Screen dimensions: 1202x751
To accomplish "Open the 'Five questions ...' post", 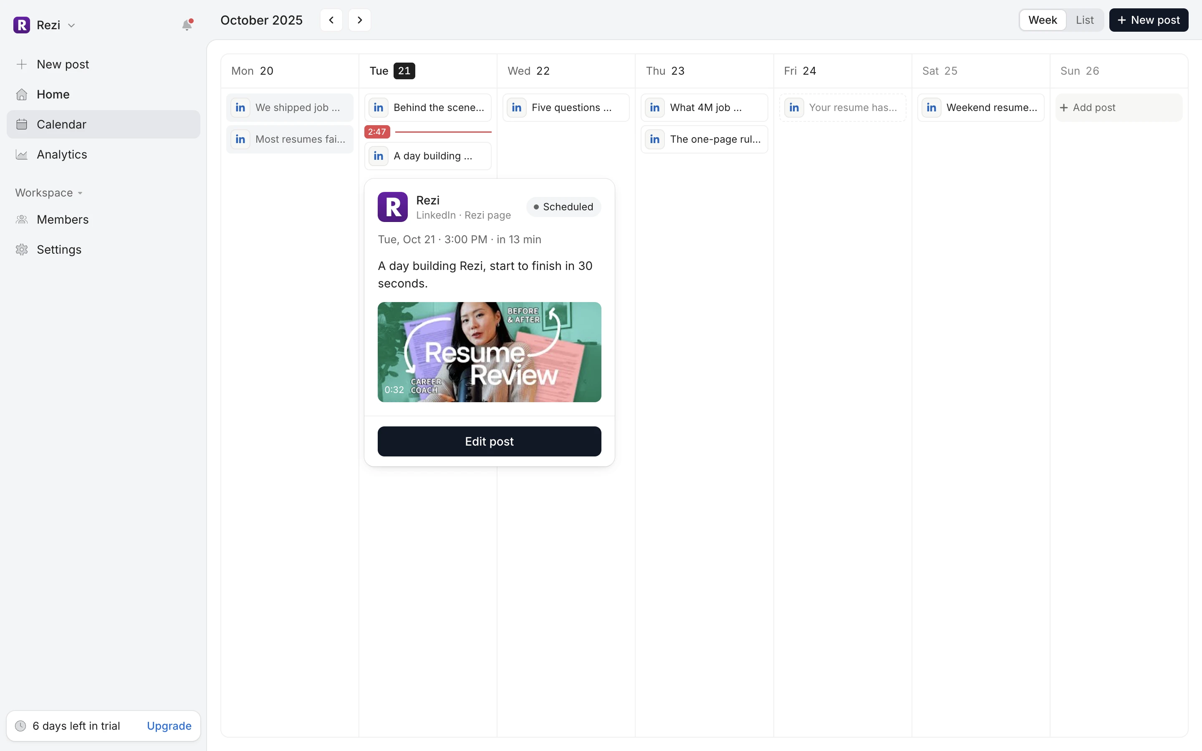I will click(566, 107).
